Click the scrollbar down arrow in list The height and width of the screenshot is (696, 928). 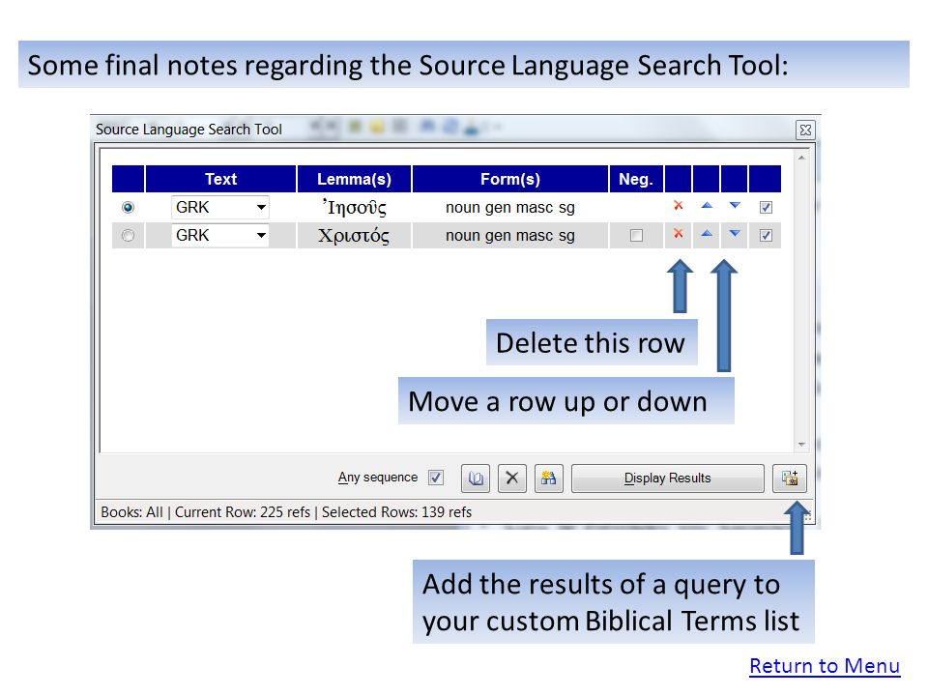tap(802, 445)
